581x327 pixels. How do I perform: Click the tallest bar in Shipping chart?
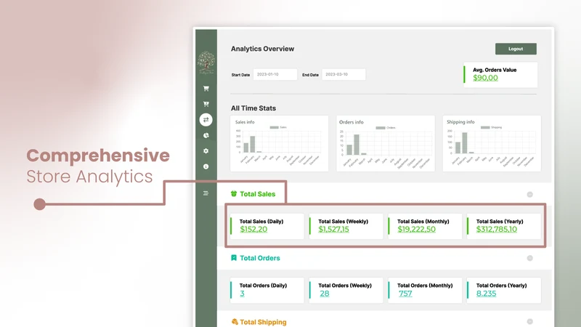tap(465, 142)
